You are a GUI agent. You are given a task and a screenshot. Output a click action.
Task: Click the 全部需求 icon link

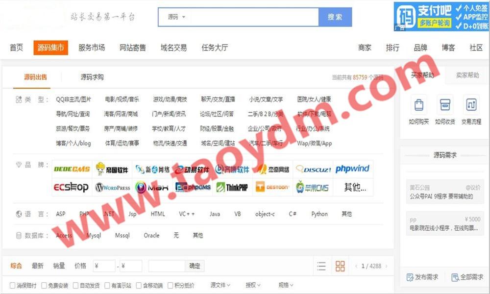(467, 277)
